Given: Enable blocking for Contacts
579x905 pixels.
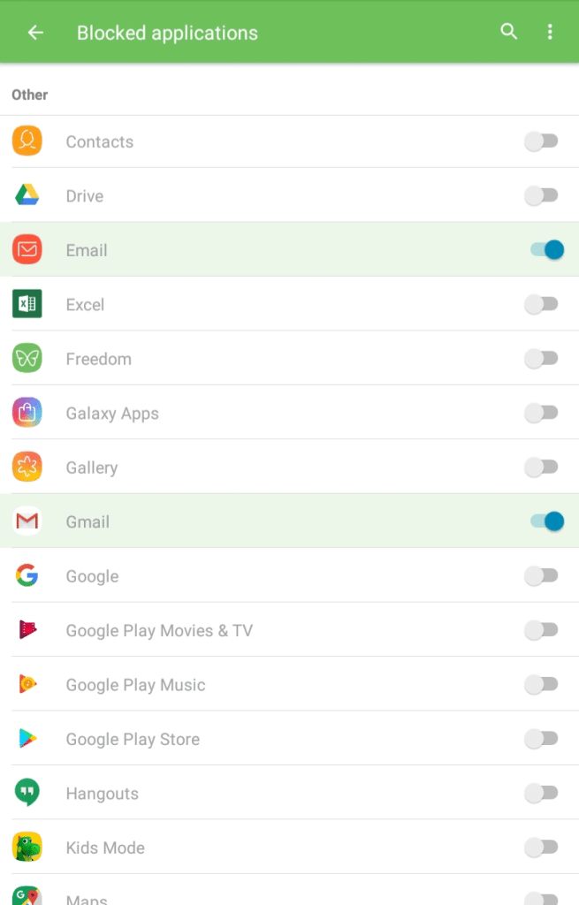Looking at the screenshot, I should (542, 141).
